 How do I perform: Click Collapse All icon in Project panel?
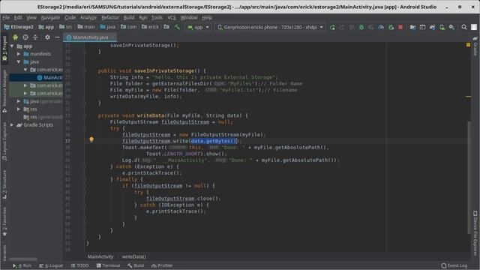35,37
